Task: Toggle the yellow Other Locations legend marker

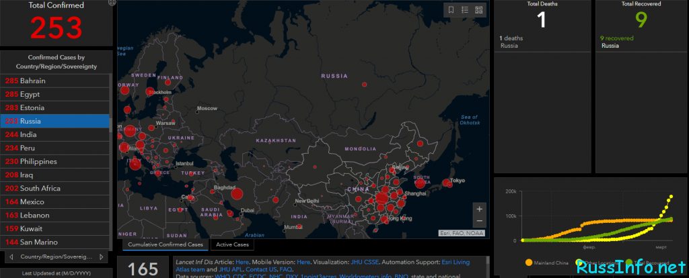Action: (x=579, y=263)
